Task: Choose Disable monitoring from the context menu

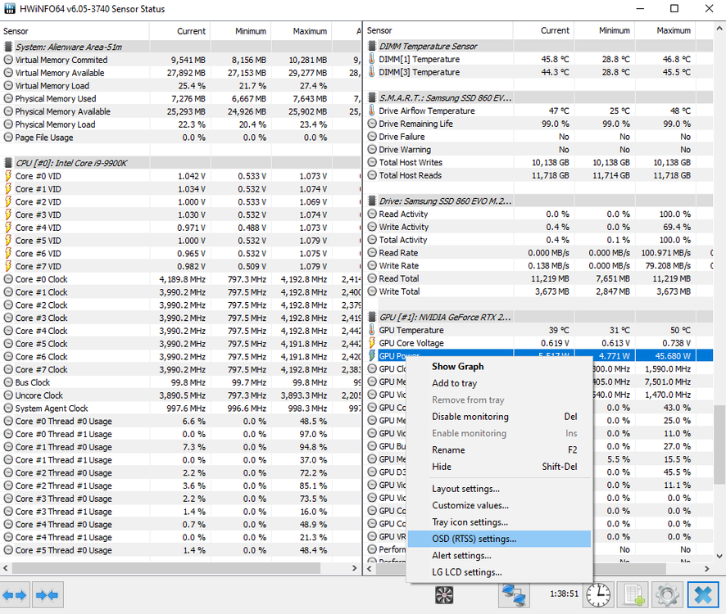Action: point(470,417)
